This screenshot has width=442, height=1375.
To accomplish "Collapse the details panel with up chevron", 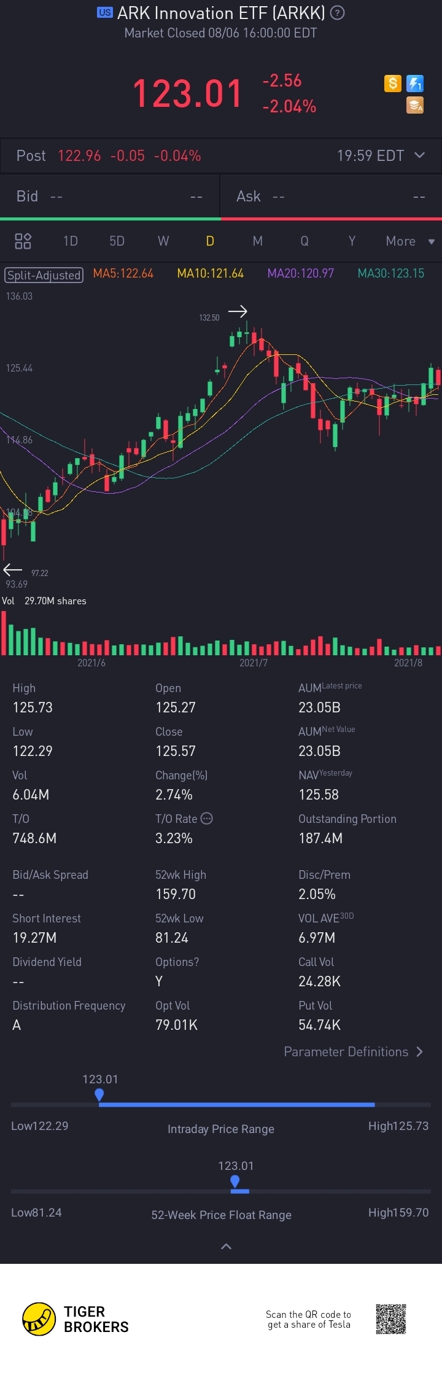I will (x=226, y=1246).
